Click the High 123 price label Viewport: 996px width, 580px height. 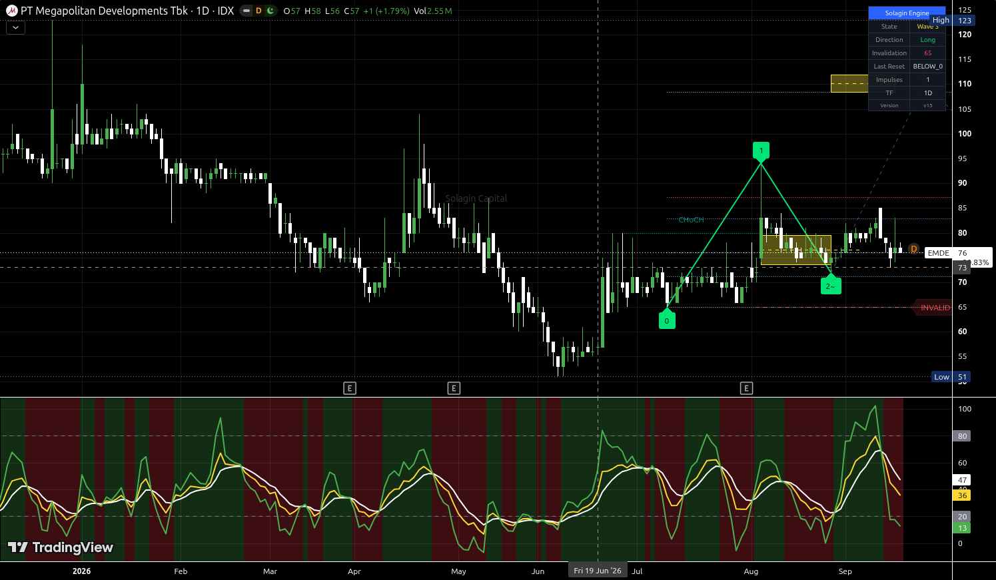tap(951, 21)
